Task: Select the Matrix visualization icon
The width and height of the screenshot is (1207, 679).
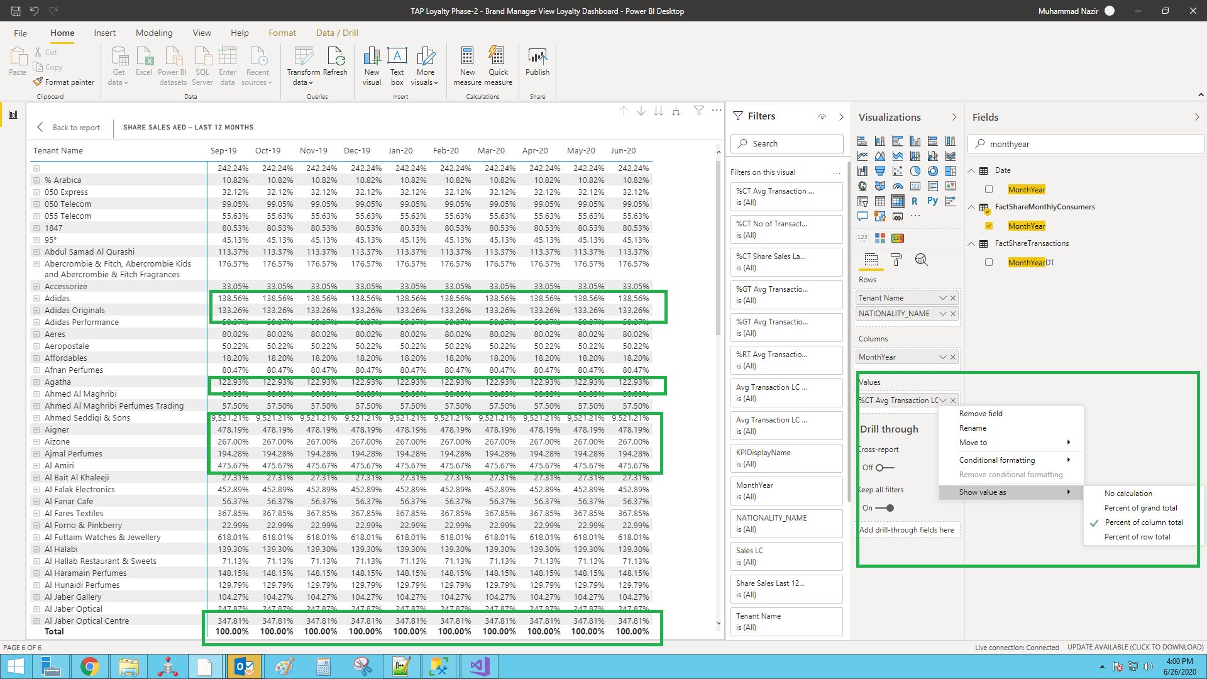Action: point(897,202)
